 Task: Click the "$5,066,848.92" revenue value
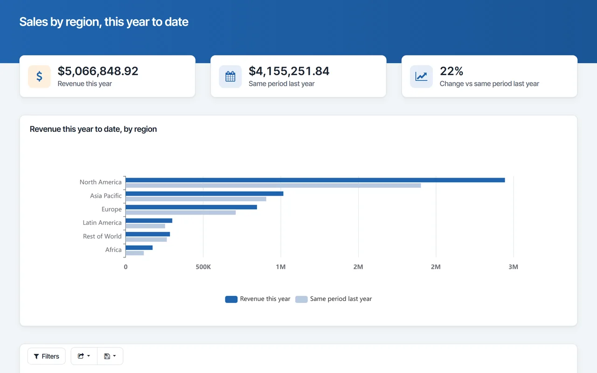(x=98, y=71)
